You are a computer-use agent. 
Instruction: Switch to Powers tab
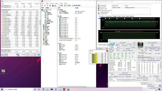click(x=119, y=16)
